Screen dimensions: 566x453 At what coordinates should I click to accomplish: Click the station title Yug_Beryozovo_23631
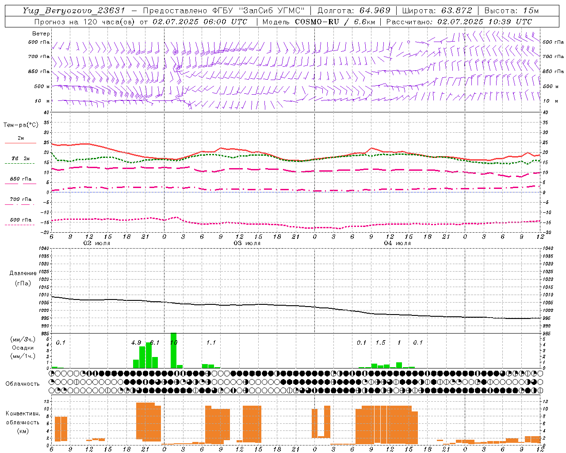click(x=73, y=11)
